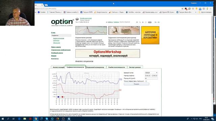Screen dimensions: 216x121
Task: Open Windows taskbar search
Action: coord(8,119)
